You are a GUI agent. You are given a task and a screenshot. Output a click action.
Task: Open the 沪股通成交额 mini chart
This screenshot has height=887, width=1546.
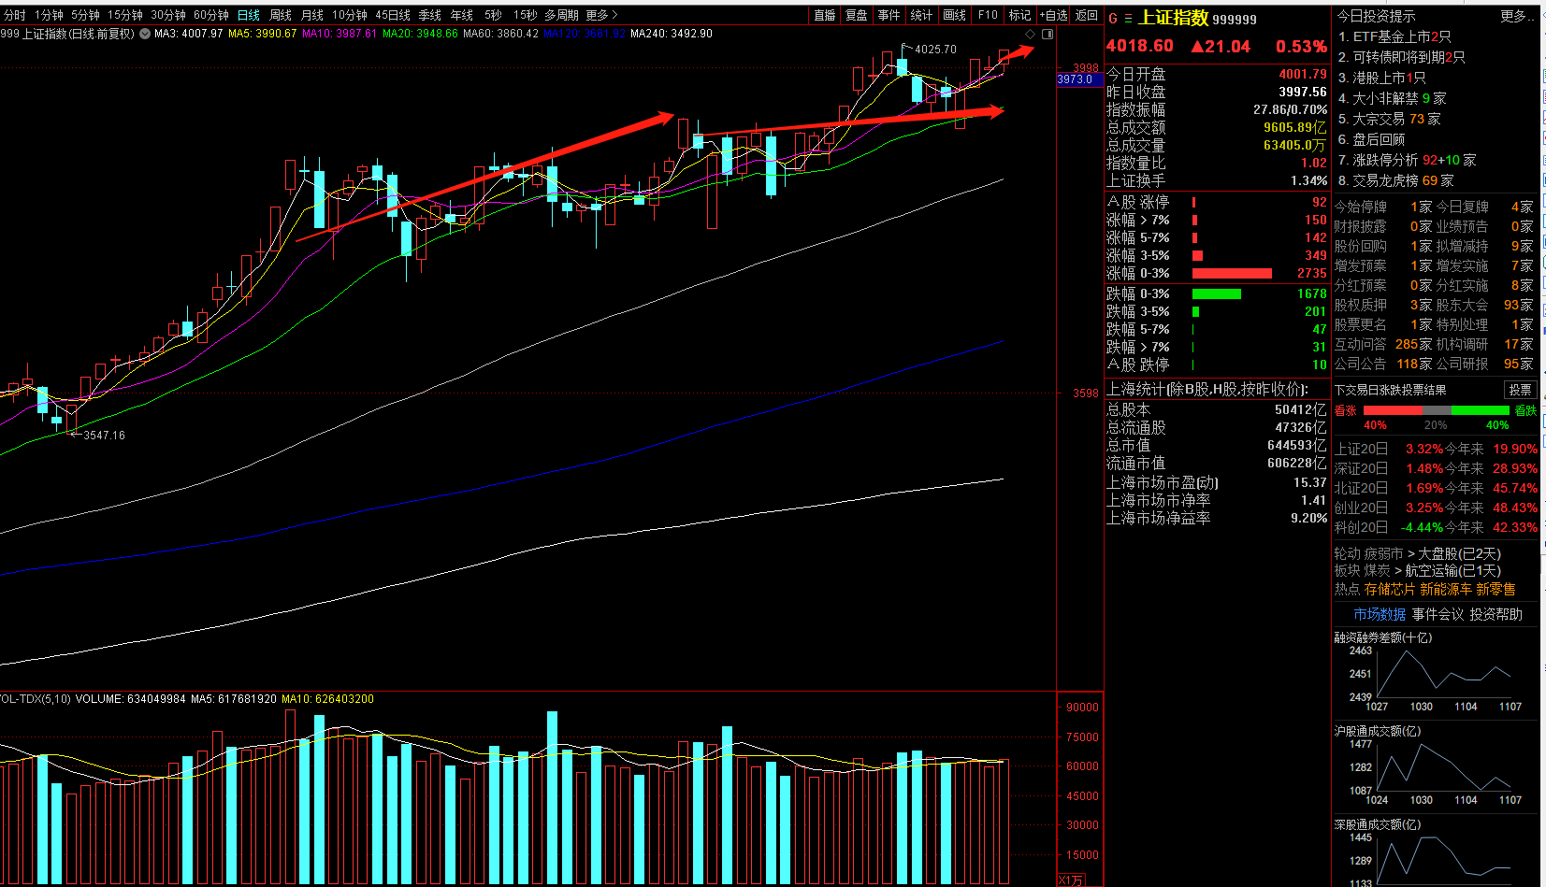point(1435,765)
